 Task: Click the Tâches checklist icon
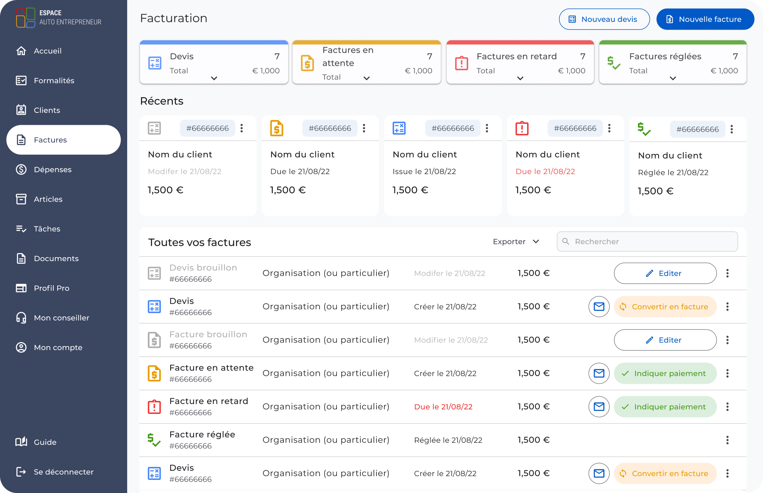(x=21, y=229)
